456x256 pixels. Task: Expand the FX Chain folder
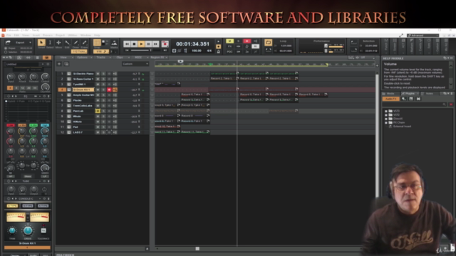click(x=386, y=122)
